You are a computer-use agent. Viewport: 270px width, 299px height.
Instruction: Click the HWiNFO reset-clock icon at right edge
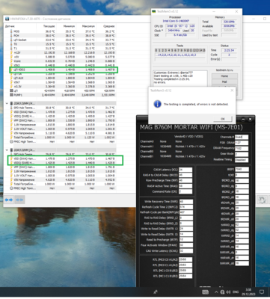click(263, 200)
